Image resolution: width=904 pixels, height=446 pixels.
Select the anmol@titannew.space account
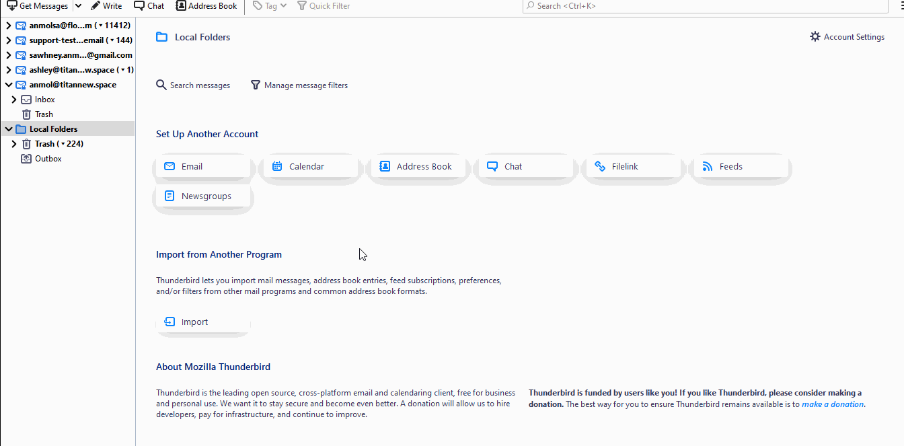[68, 85]
